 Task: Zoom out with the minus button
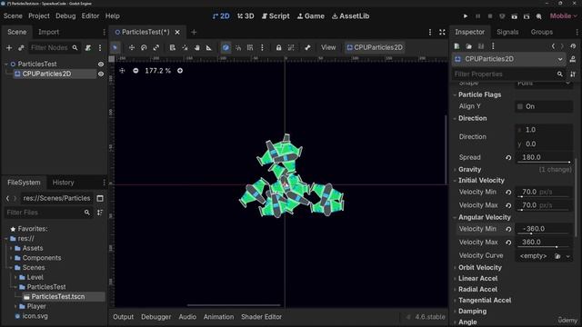(x=135, y=71)
